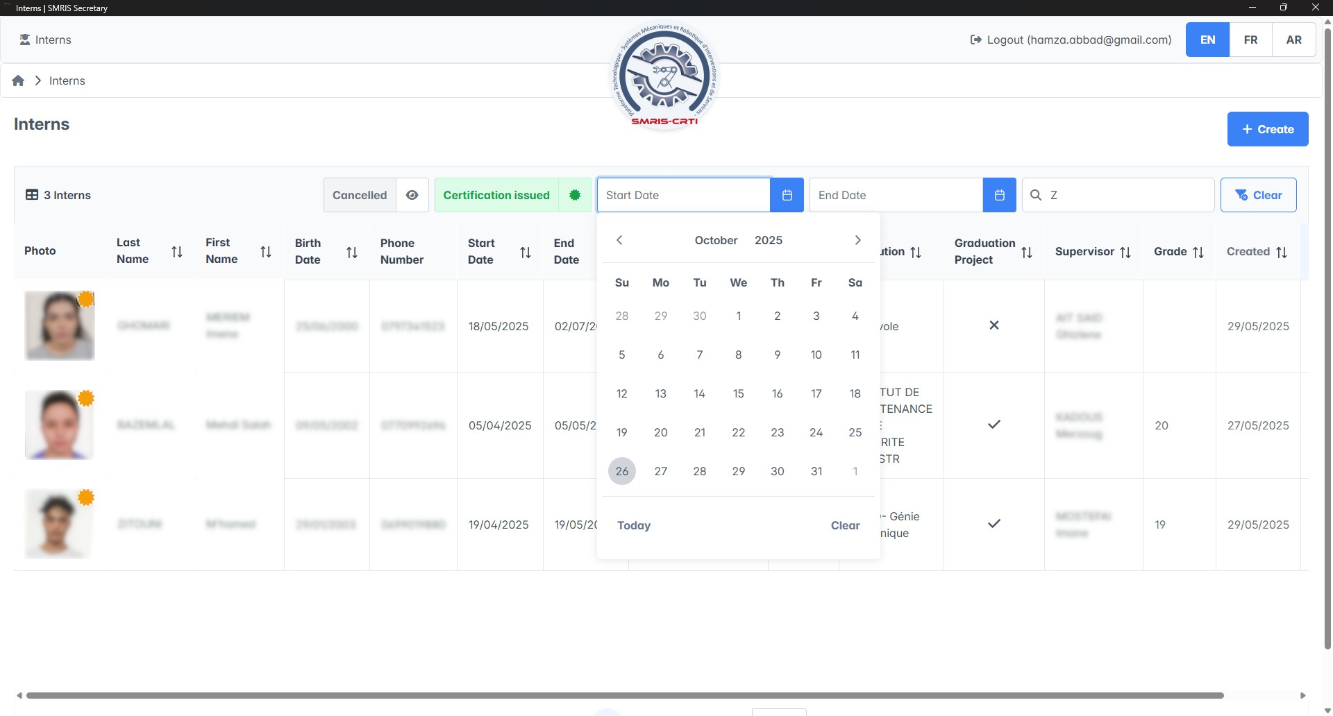This screenshot has width=1333, height=716.
Task: Select October 22 in the calendar
Action: click(x=739, y=432)
